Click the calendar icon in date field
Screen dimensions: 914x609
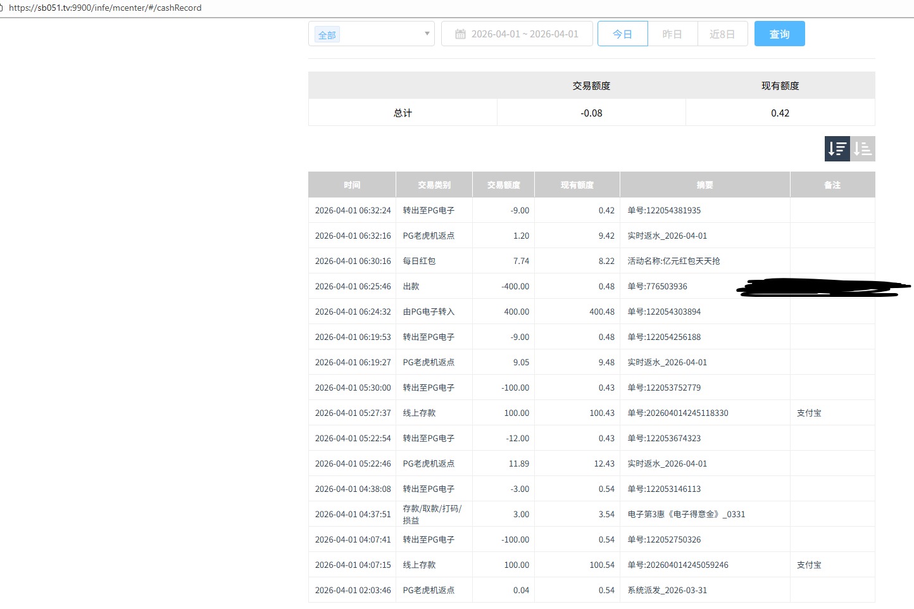[x=461, y=34]
